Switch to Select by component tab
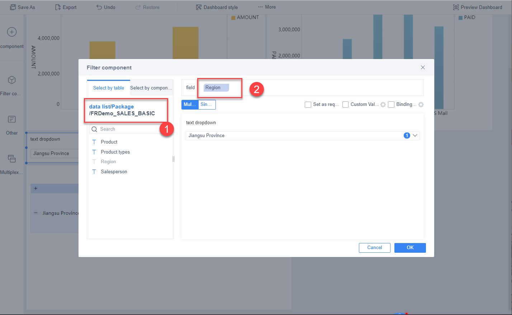This screenshot has width=512, height=315. (x=151, y=88)
